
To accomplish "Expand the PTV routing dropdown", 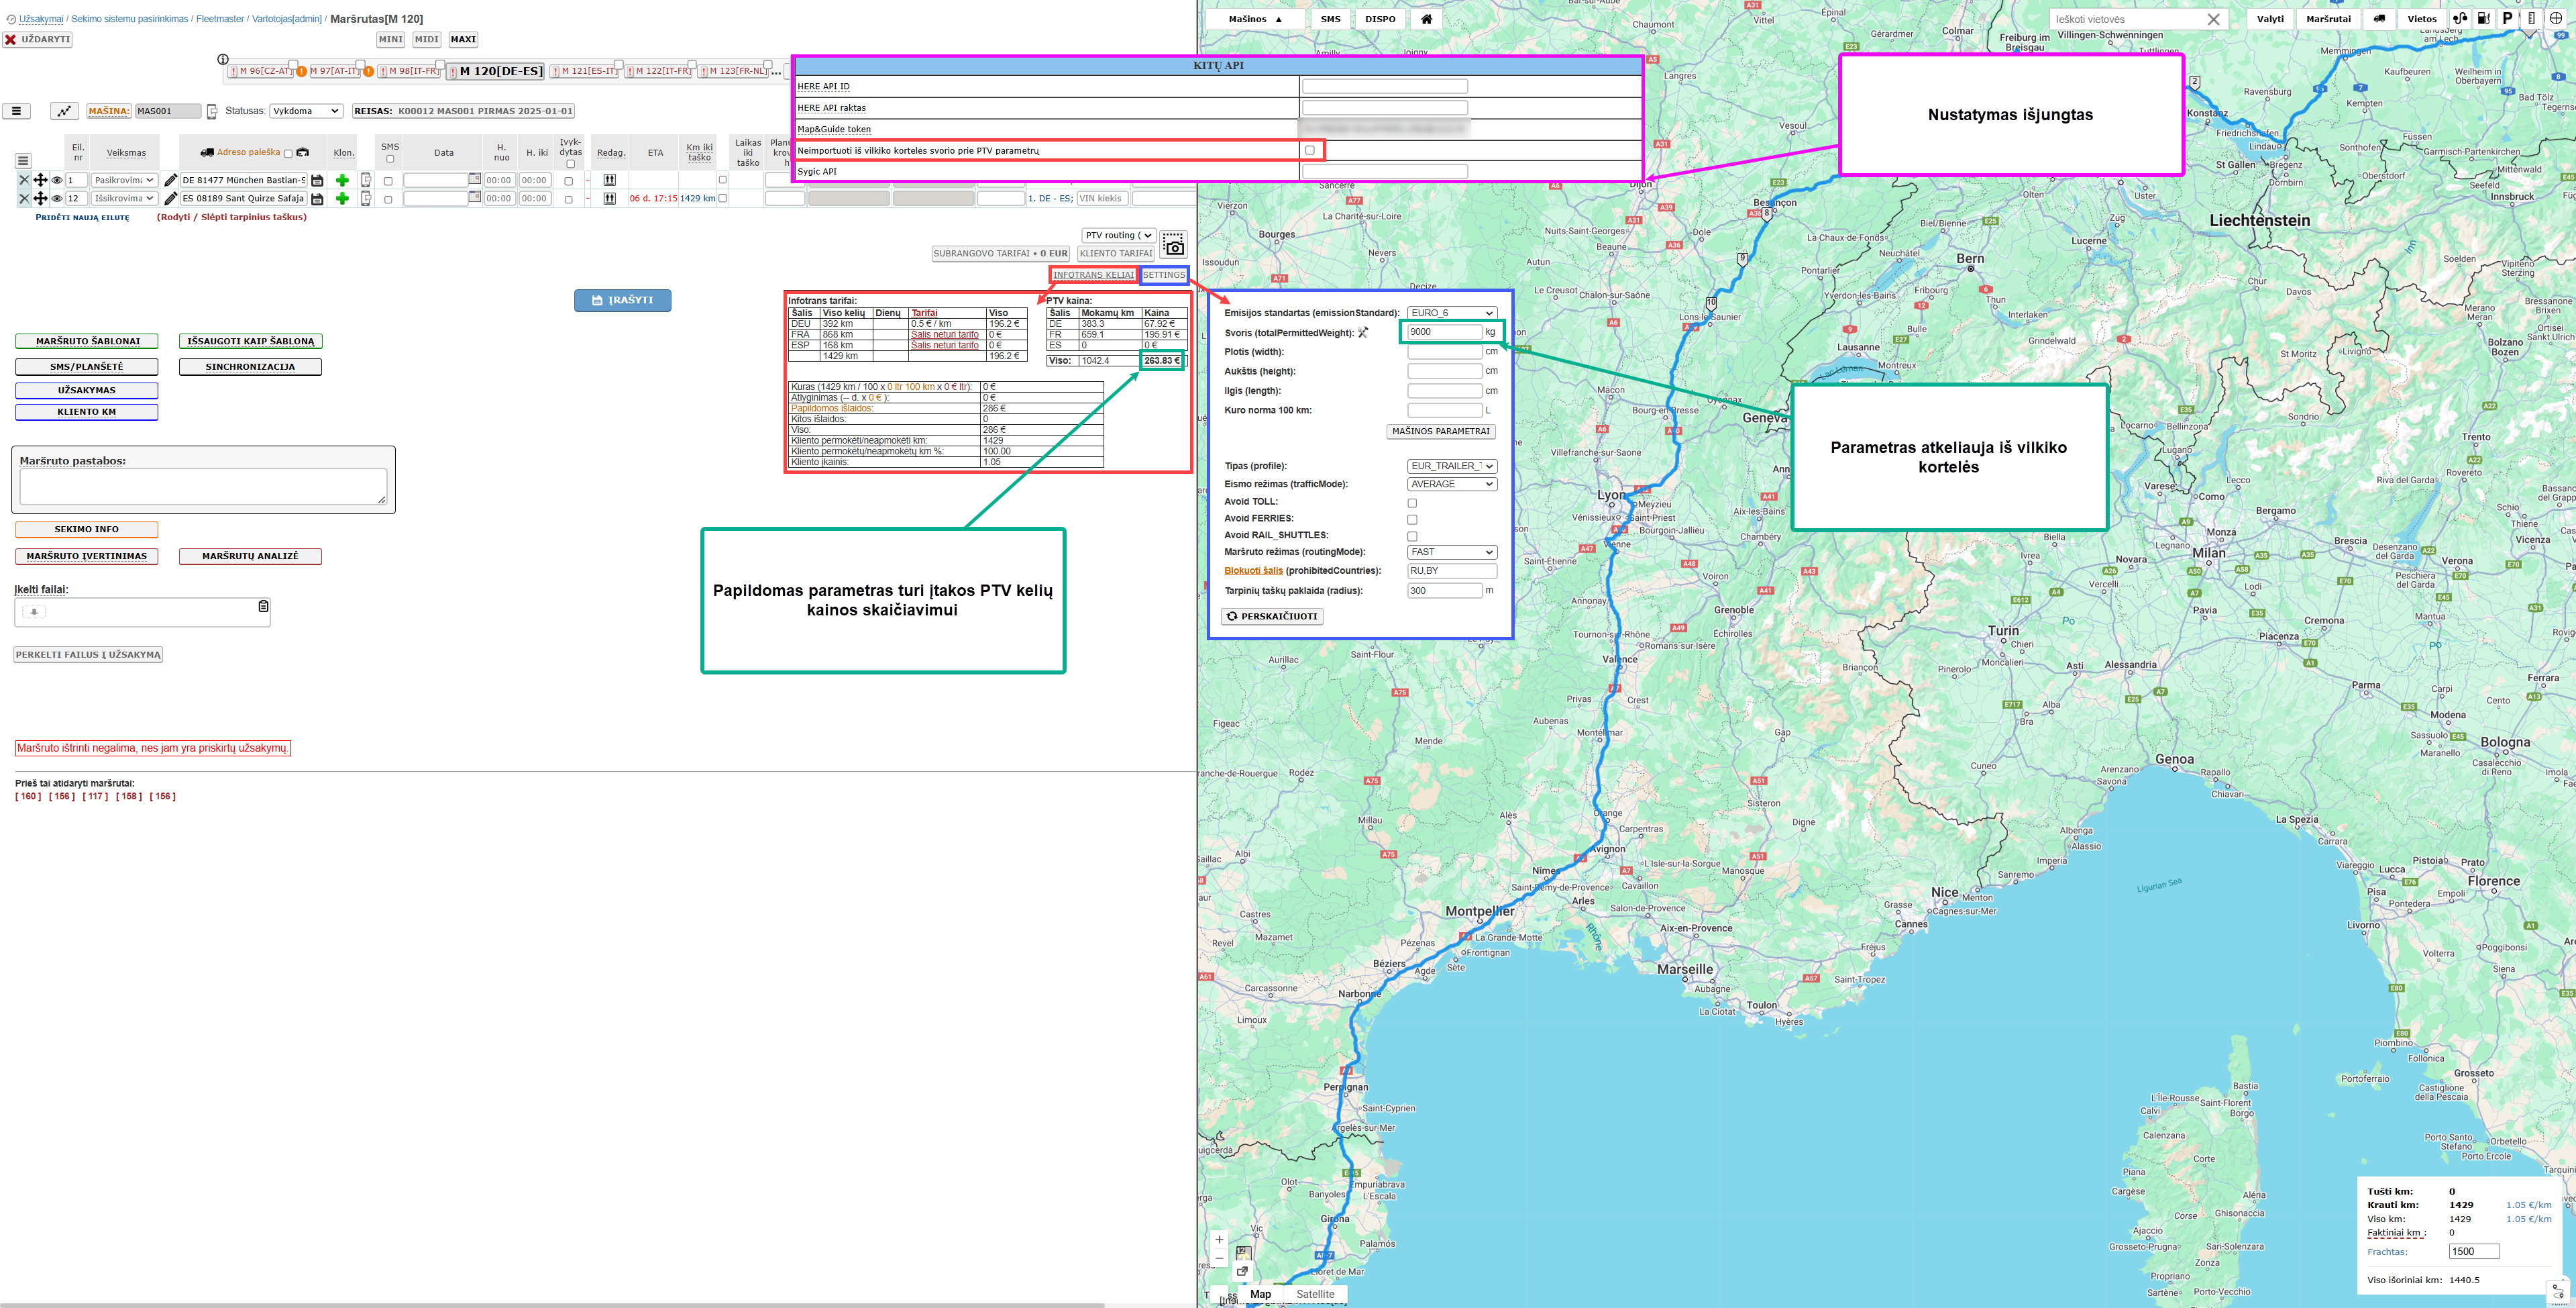I will (1118, 235).
